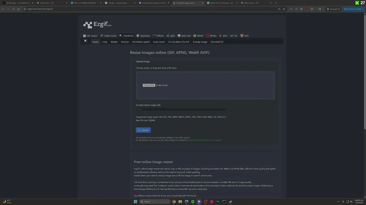This screenshot has width=366, height=205.
Task: Close the Animated image resizer tab
Action: (203, 3)
